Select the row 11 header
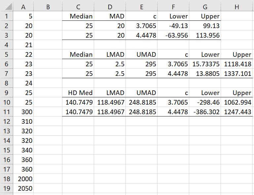This screenshot has height=195, width=254. (x=7, y=112)
